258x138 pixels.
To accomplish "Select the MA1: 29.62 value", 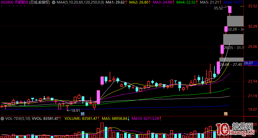I will pyautogui.click(x=116, y=2).
